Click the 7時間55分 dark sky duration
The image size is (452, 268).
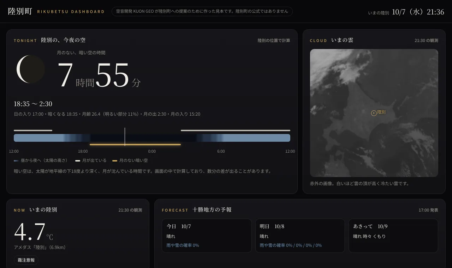[x=99, y=75]
